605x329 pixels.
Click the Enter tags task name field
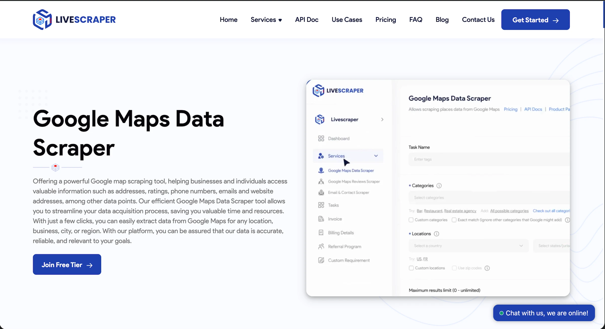pos(489,159)
